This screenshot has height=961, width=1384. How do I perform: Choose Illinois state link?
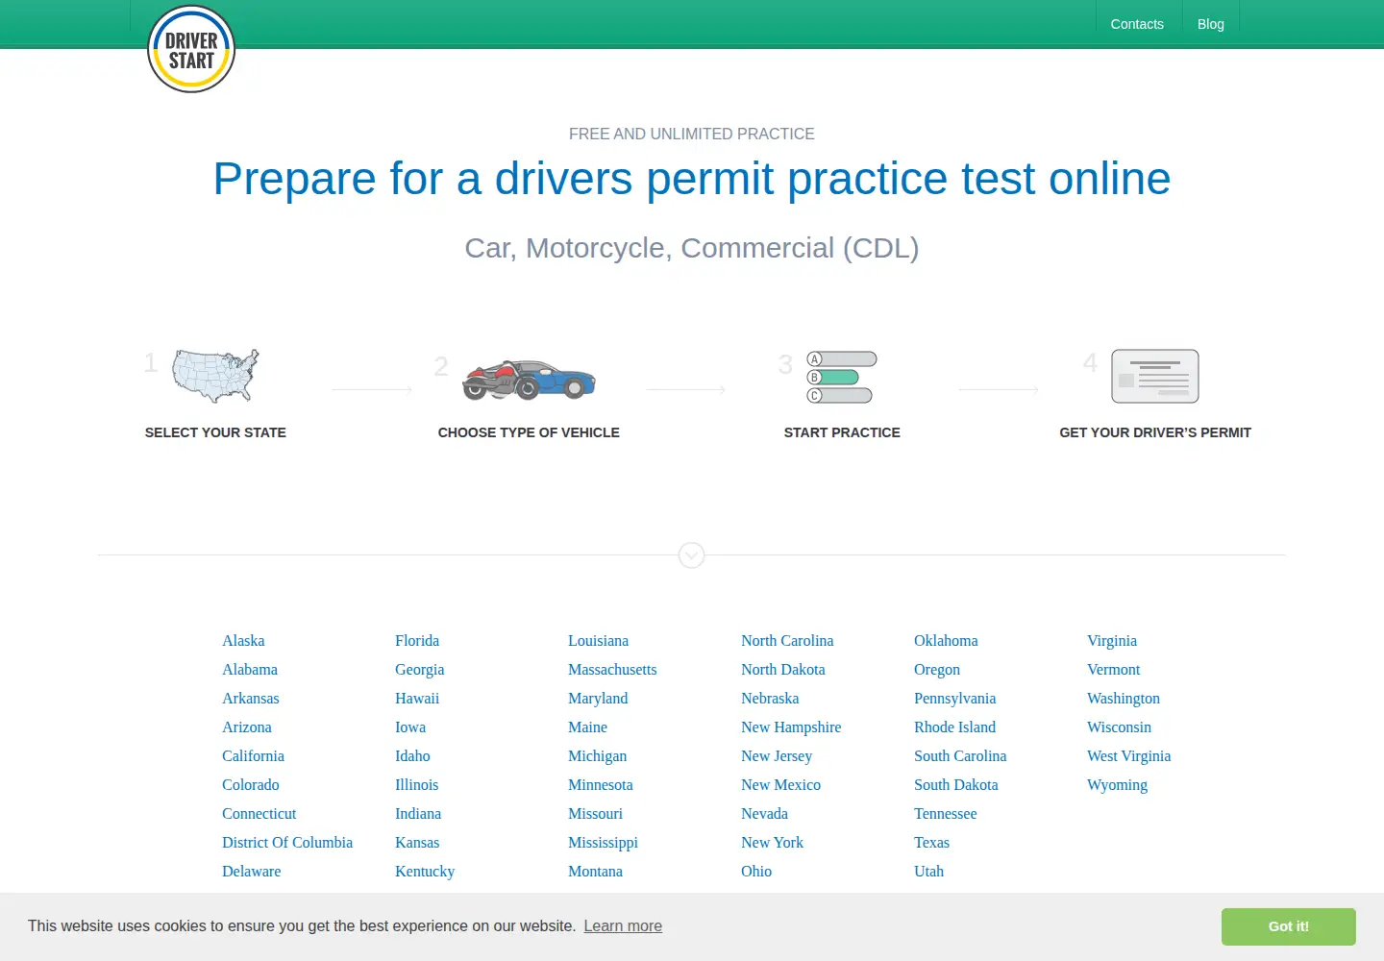(416, 785)
